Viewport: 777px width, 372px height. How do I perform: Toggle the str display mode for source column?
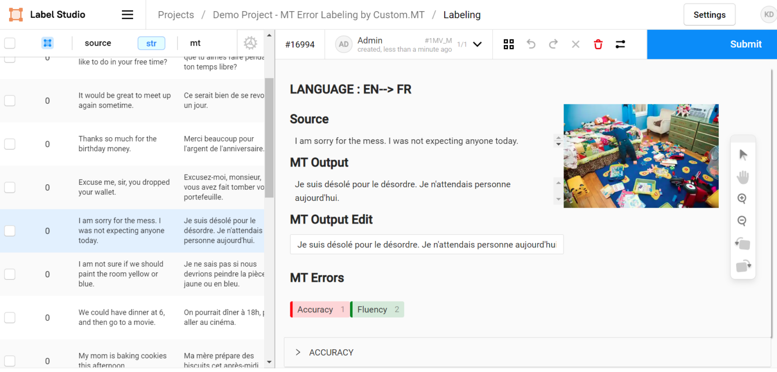coord(151,43)
